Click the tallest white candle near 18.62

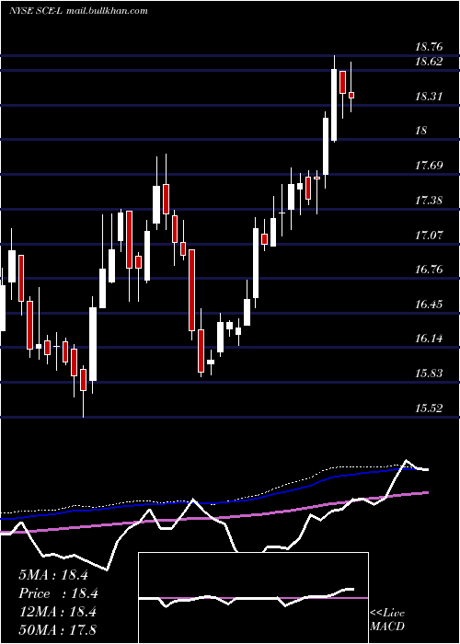334,105
